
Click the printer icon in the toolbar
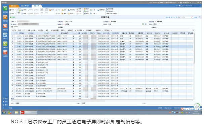(x=10, y=10)
